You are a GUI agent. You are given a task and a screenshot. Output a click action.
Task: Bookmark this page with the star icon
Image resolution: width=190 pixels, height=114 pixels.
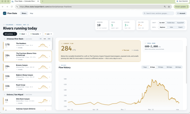(x=169, y=7)
